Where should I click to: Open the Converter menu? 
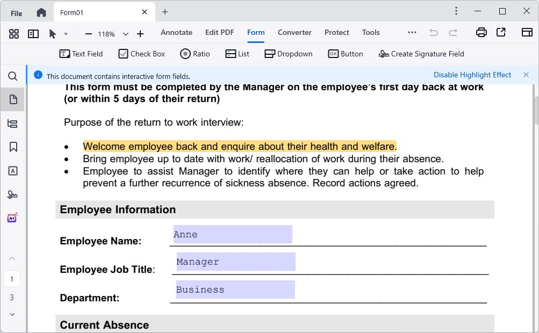[x=294, y=32]
